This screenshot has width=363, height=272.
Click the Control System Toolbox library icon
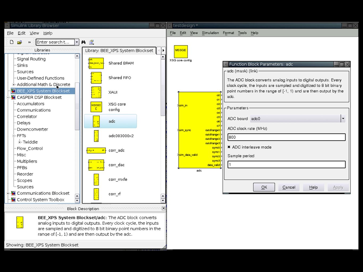(13, 199)
